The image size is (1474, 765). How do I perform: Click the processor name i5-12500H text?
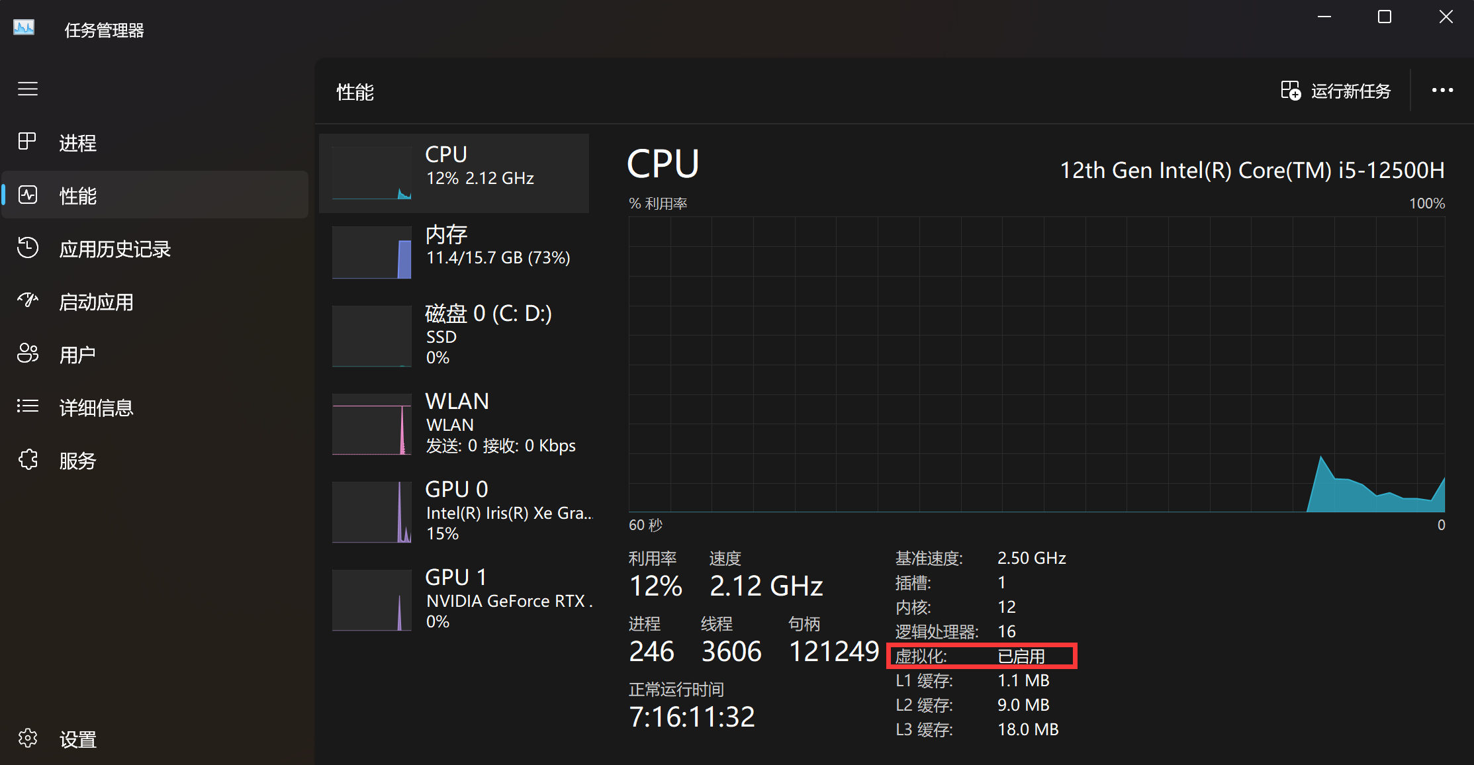1252,170
